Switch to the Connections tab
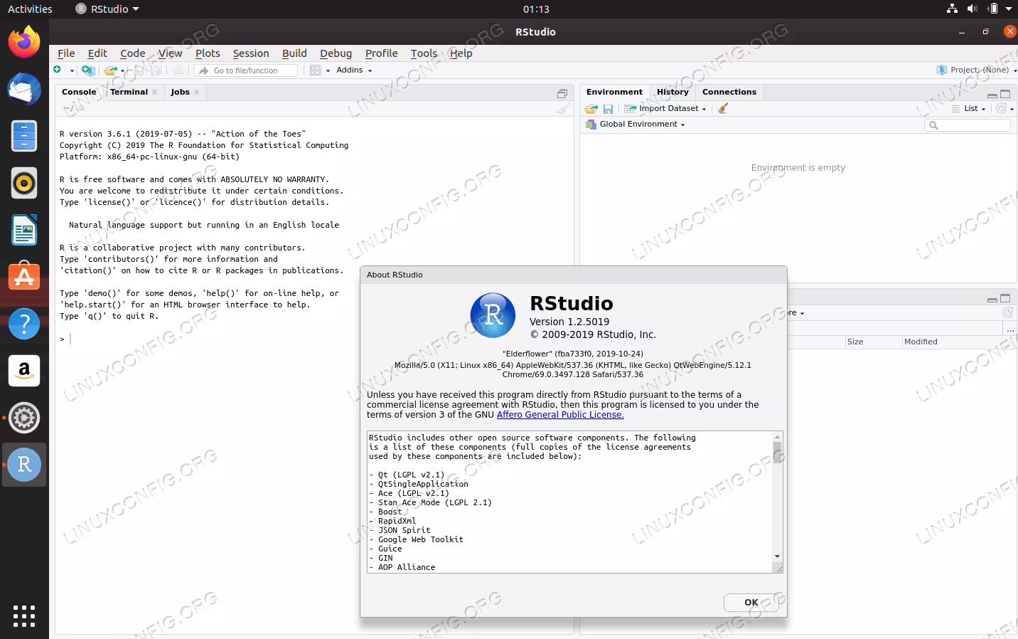Viewport: 1018px width, 639px height. (729, 92)
